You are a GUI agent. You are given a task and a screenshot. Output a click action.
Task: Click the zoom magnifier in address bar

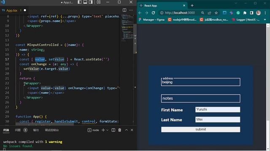point(202,13)
